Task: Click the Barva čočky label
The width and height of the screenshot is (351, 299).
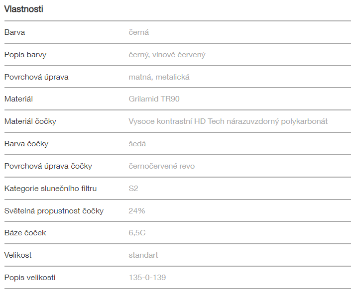Action: tap(26, 144)
